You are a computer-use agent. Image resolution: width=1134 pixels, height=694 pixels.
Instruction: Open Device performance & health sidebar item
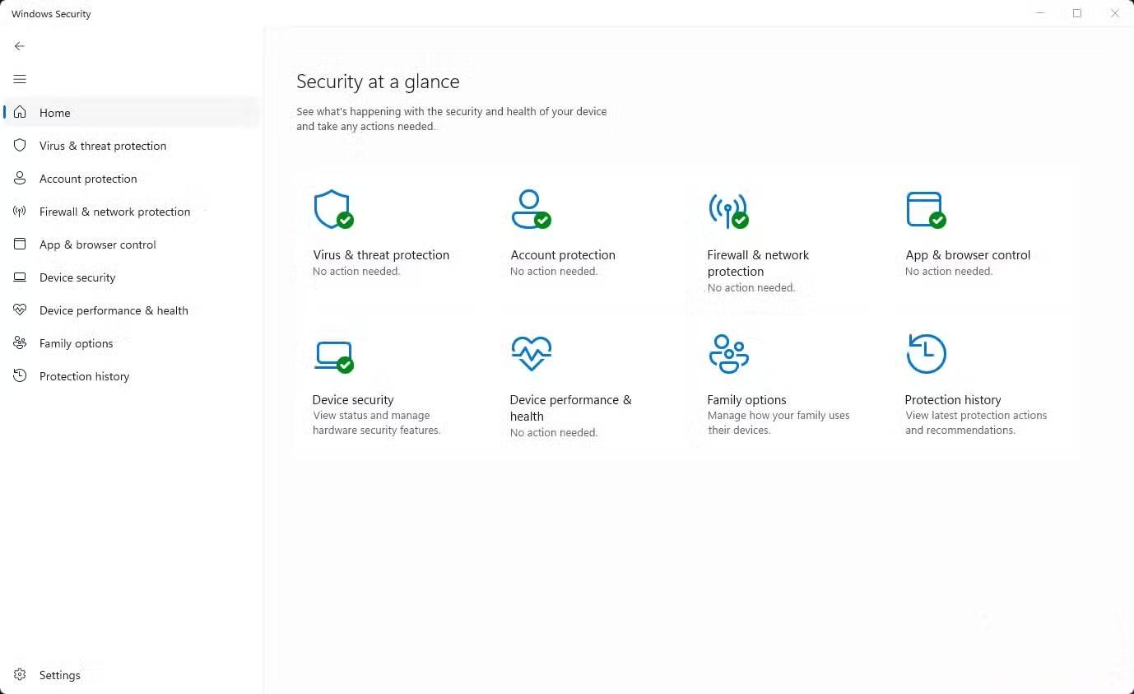coord(132,310)
